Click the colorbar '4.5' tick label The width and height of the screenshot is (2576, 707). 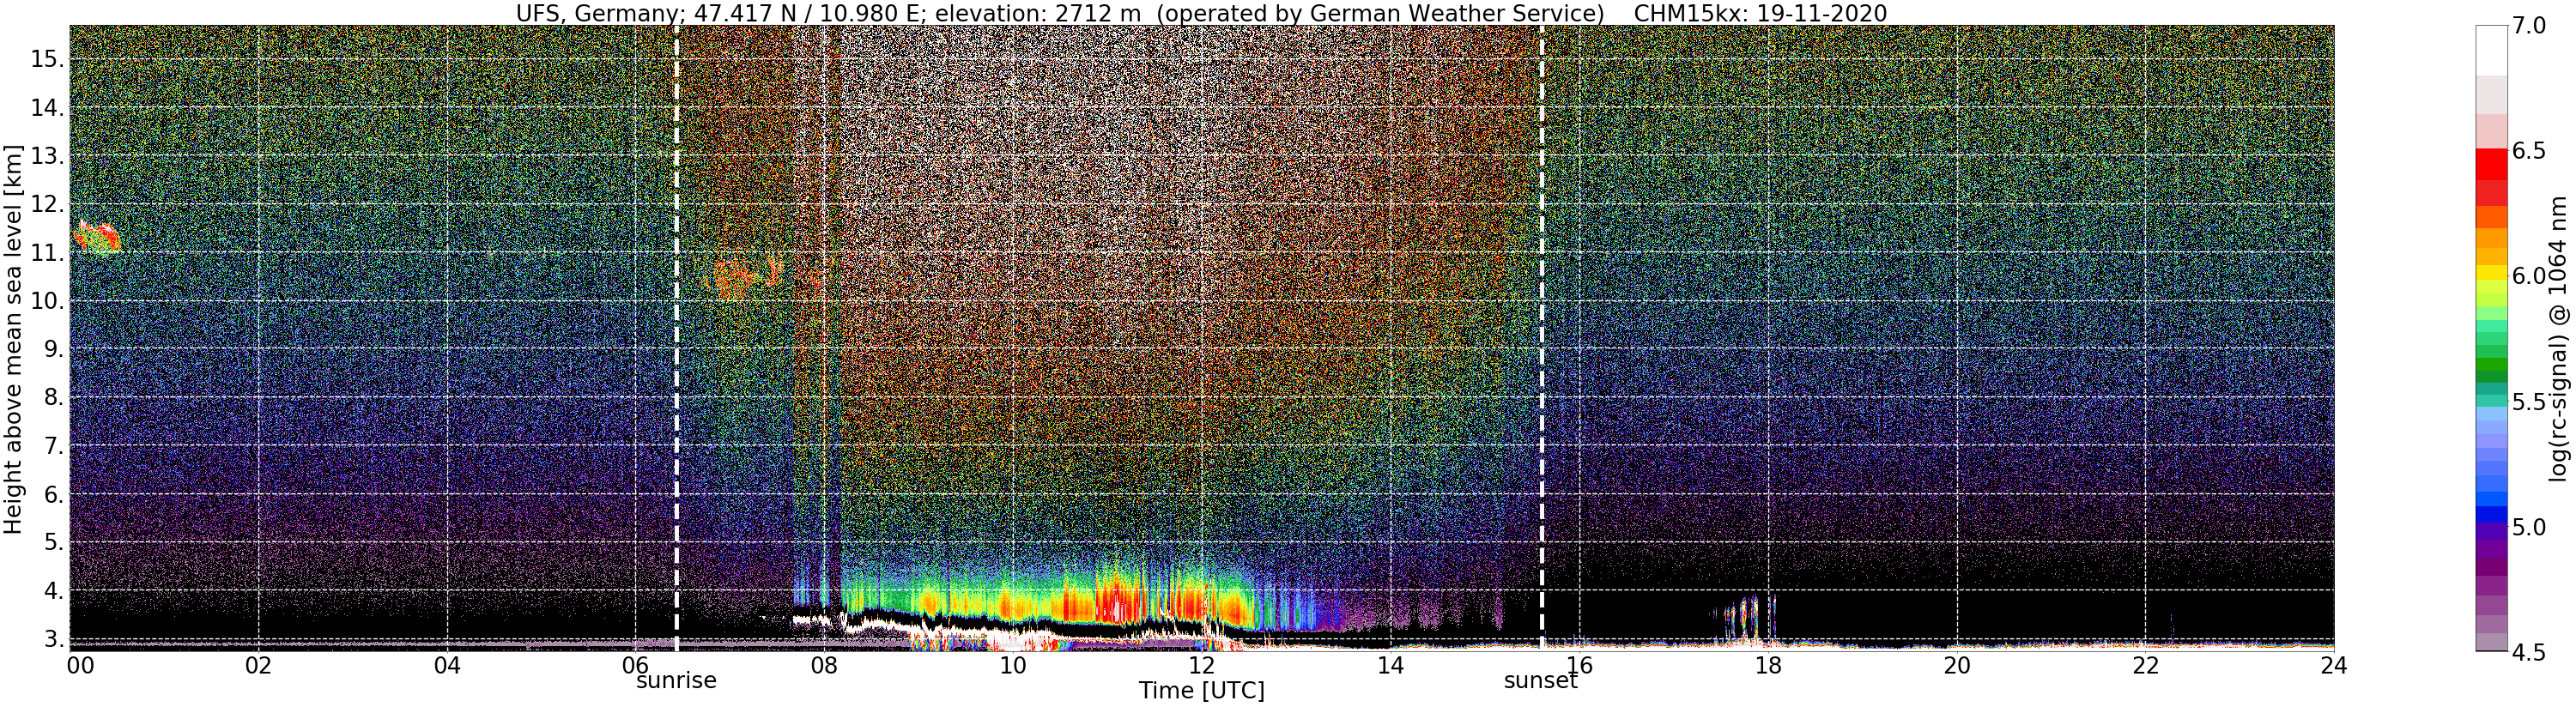click(x=2528, y=652)
